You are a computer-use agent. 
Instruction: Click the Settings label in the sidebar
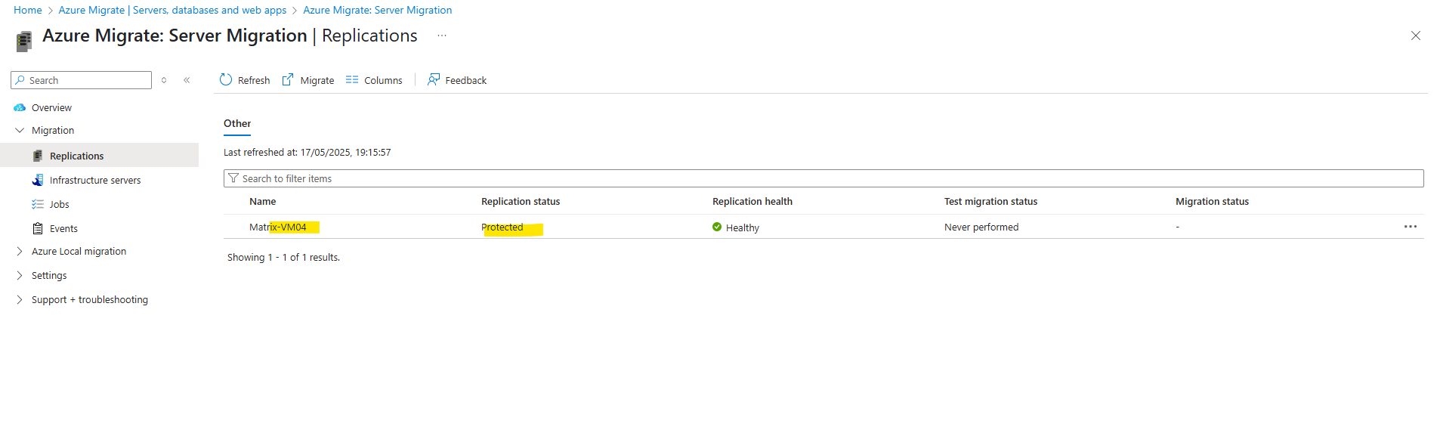coord(49,275)
